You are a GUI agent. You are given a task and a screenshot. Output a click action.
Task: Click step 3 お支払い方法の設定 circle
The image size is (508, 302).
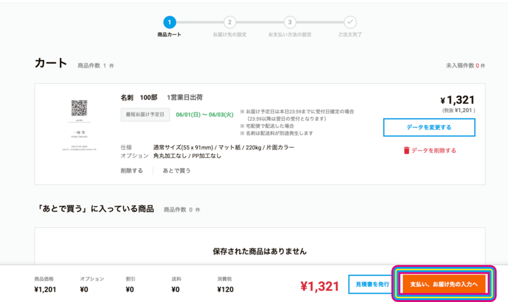[290, 22]
